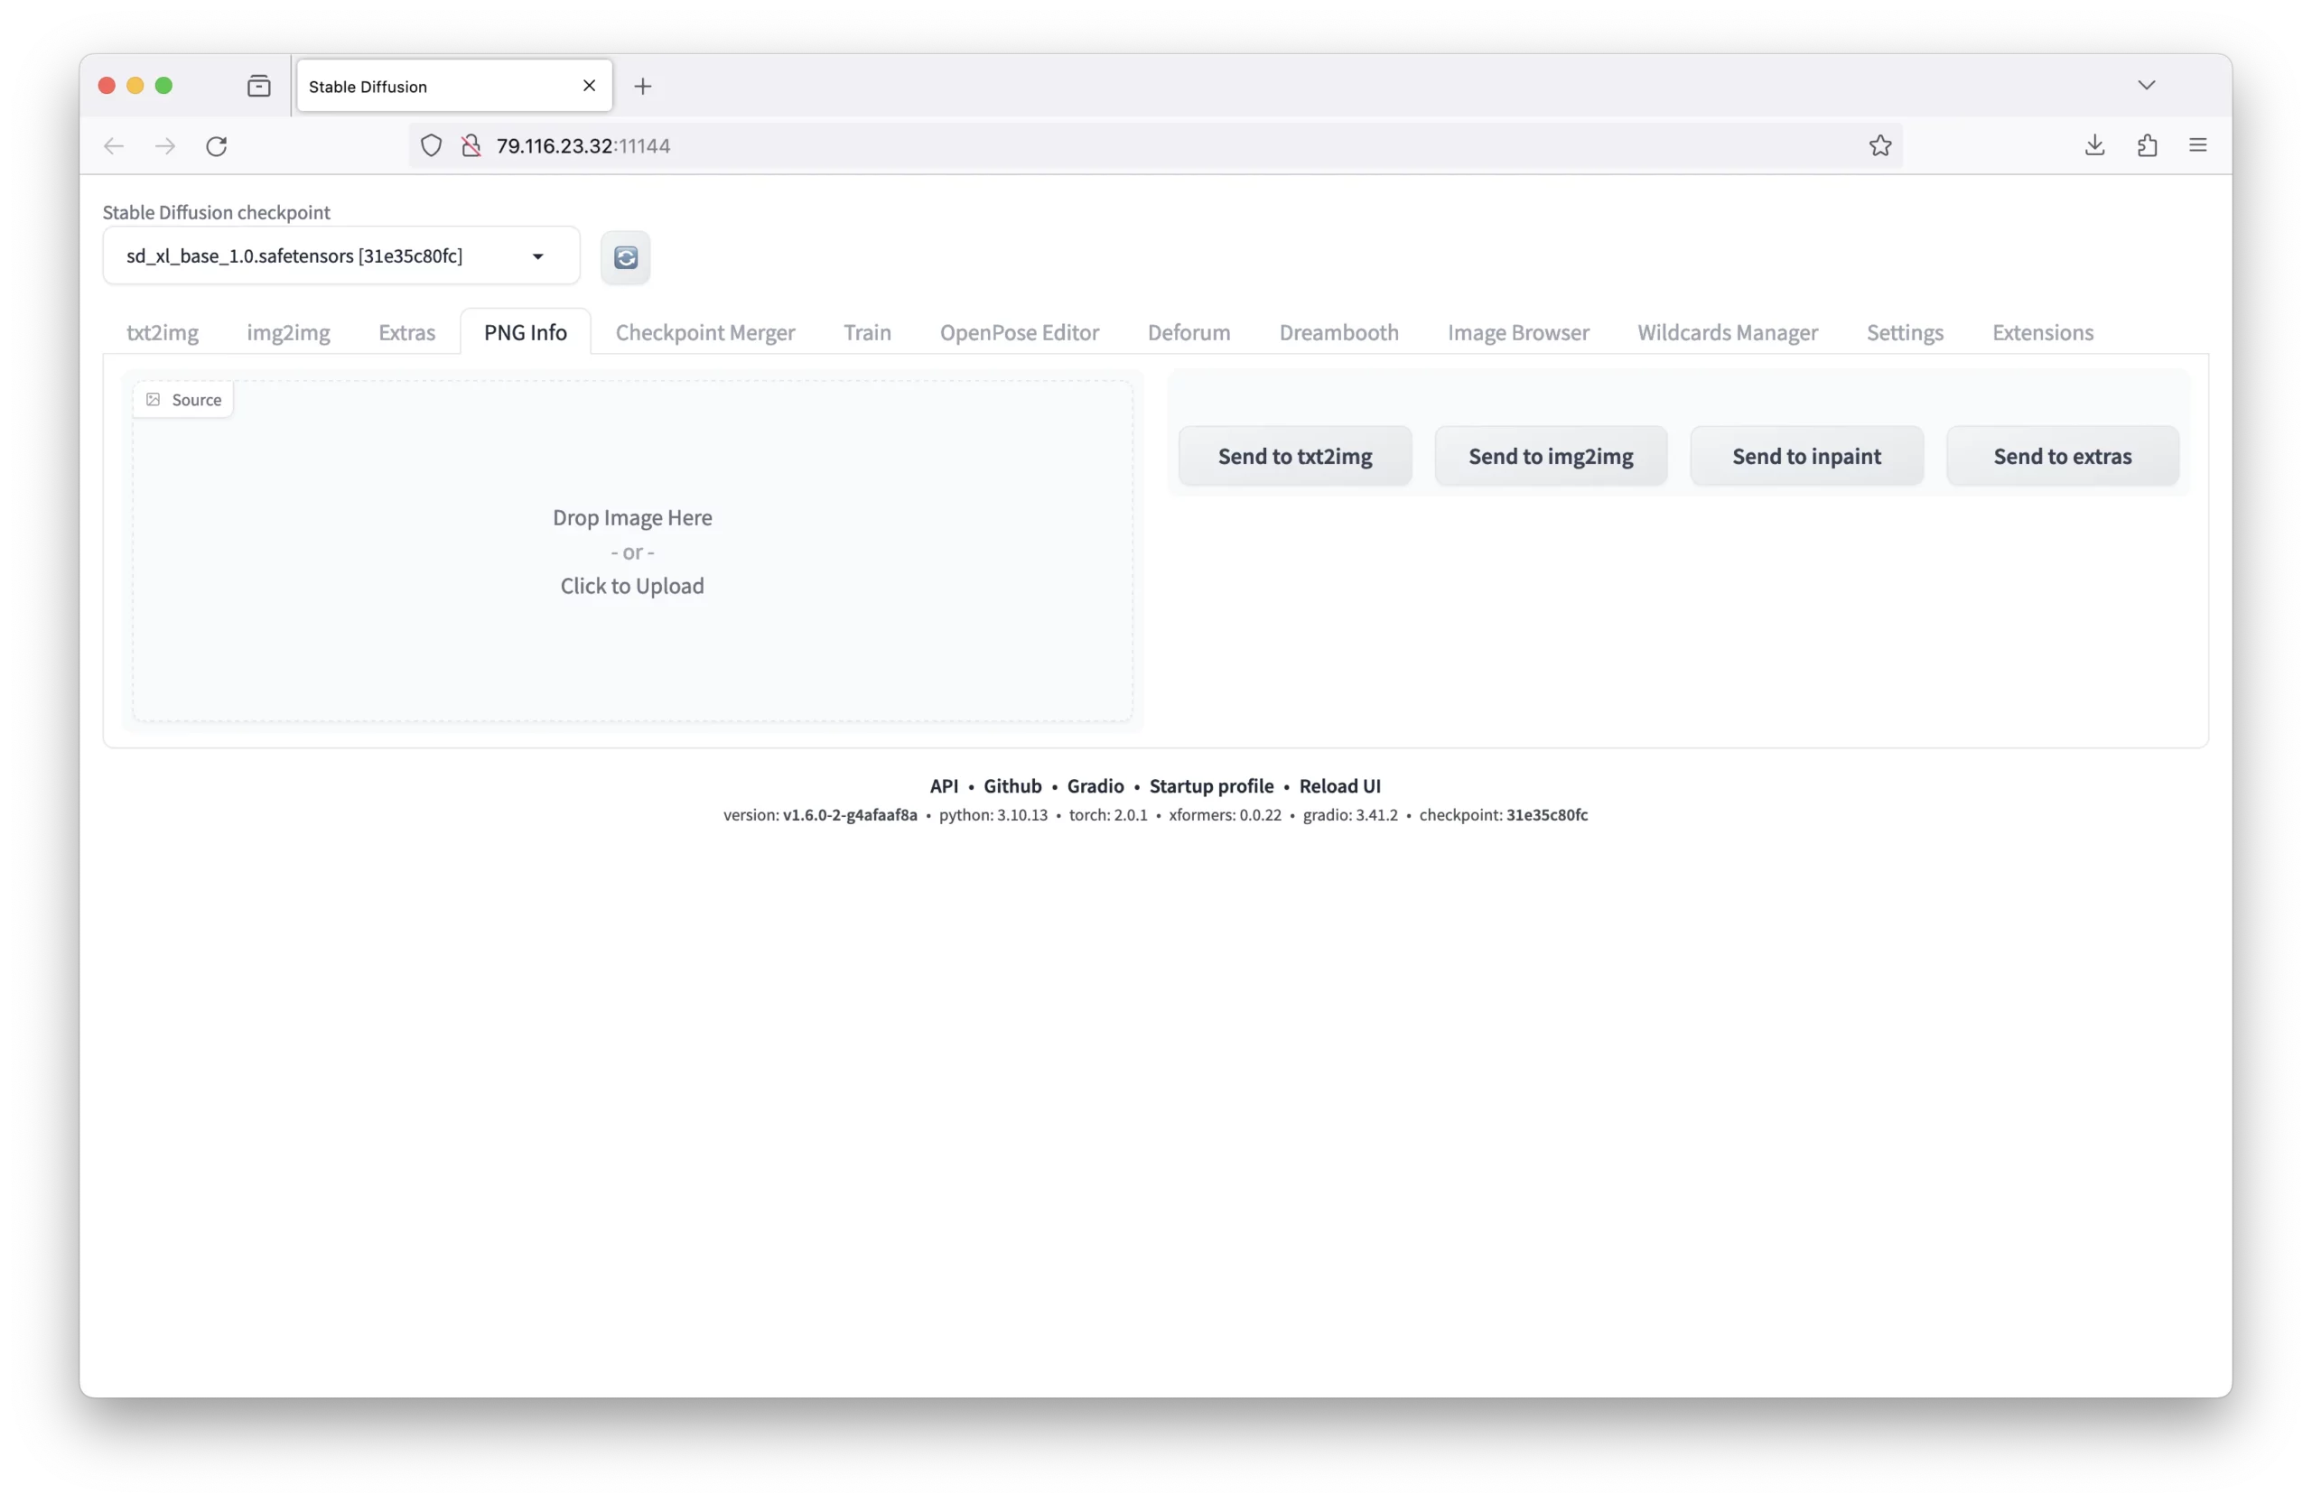Open the extensions puzzle icon

pos(2147,145)
